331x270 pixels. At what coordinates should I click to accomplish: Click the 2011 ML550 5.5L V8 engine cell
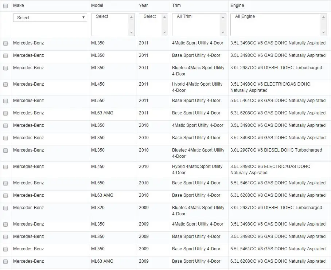tap(278, 101)
